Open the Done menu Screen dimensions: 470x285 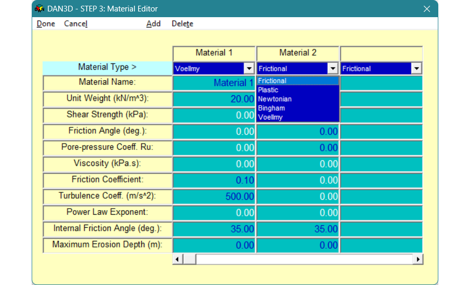tap(46, 24)
